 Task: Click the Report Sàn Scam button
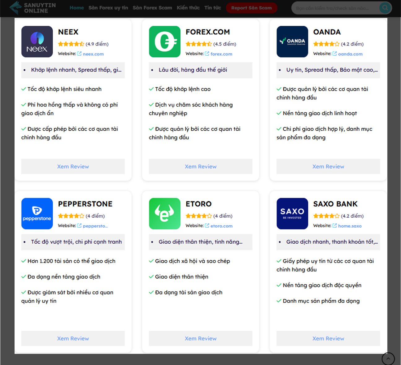[251, 8]
